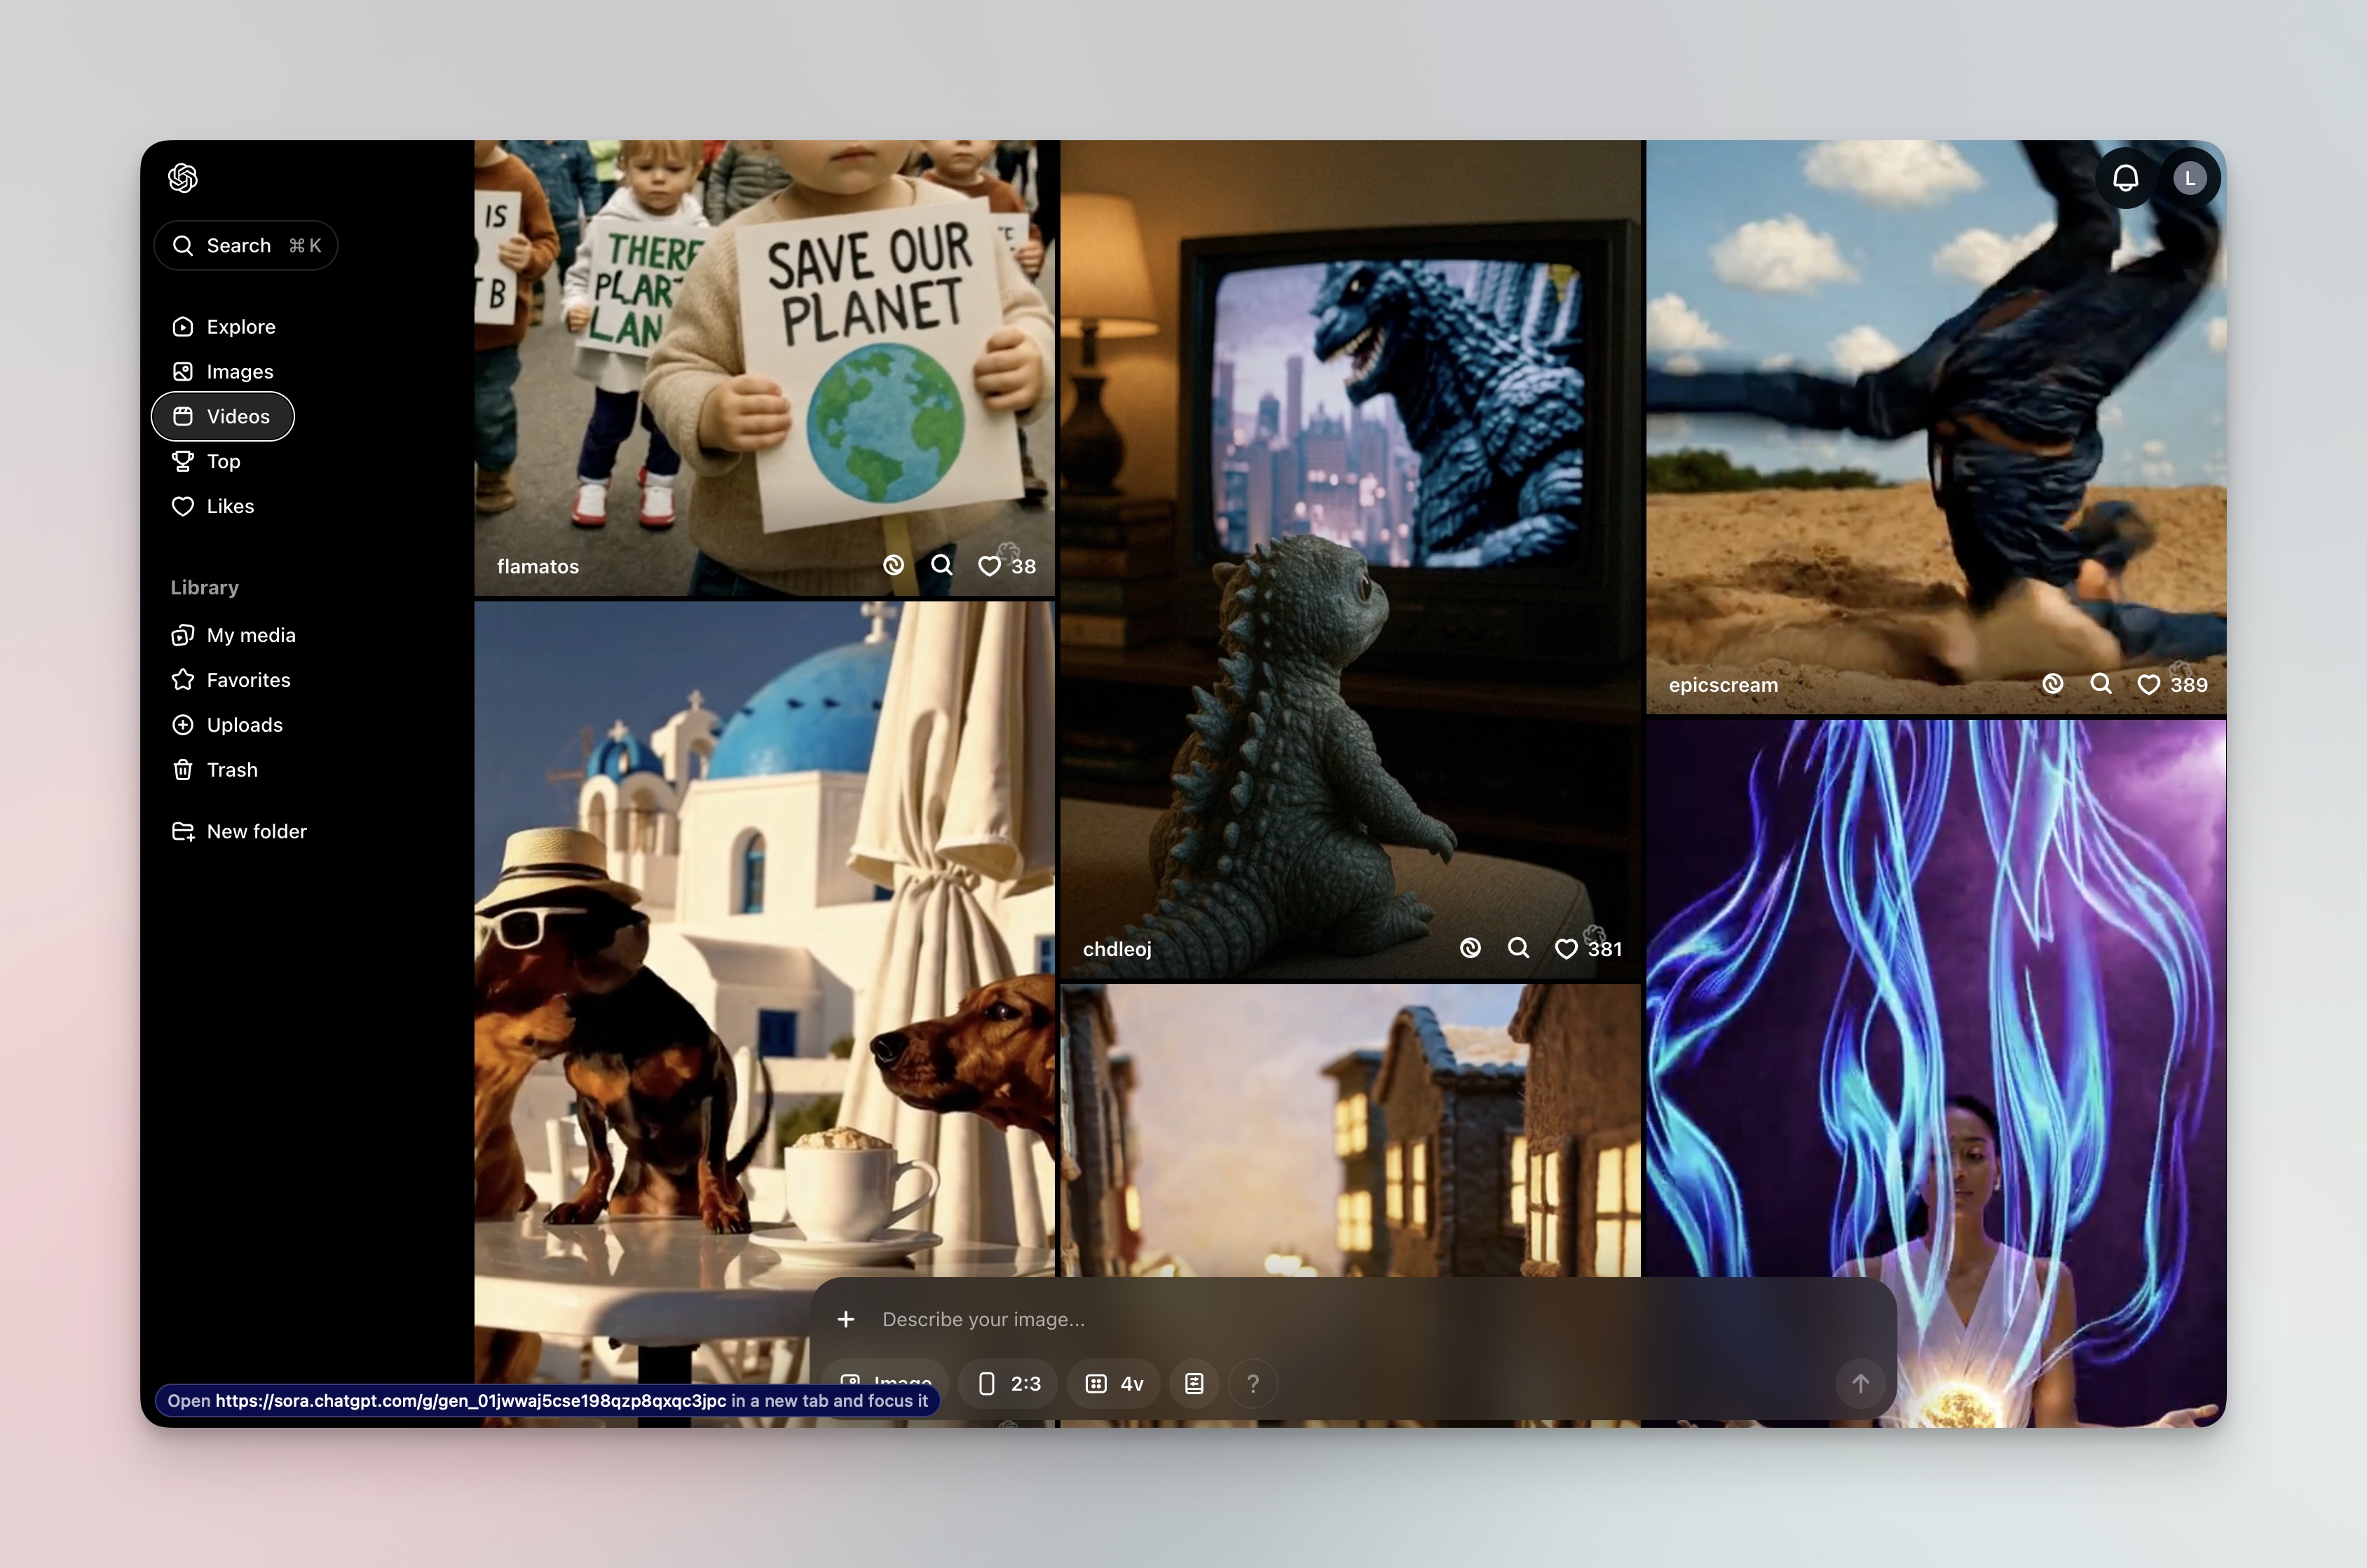Click the help question mark button
This screenshot has width=2367, height=1568.
point(1252,1383)
